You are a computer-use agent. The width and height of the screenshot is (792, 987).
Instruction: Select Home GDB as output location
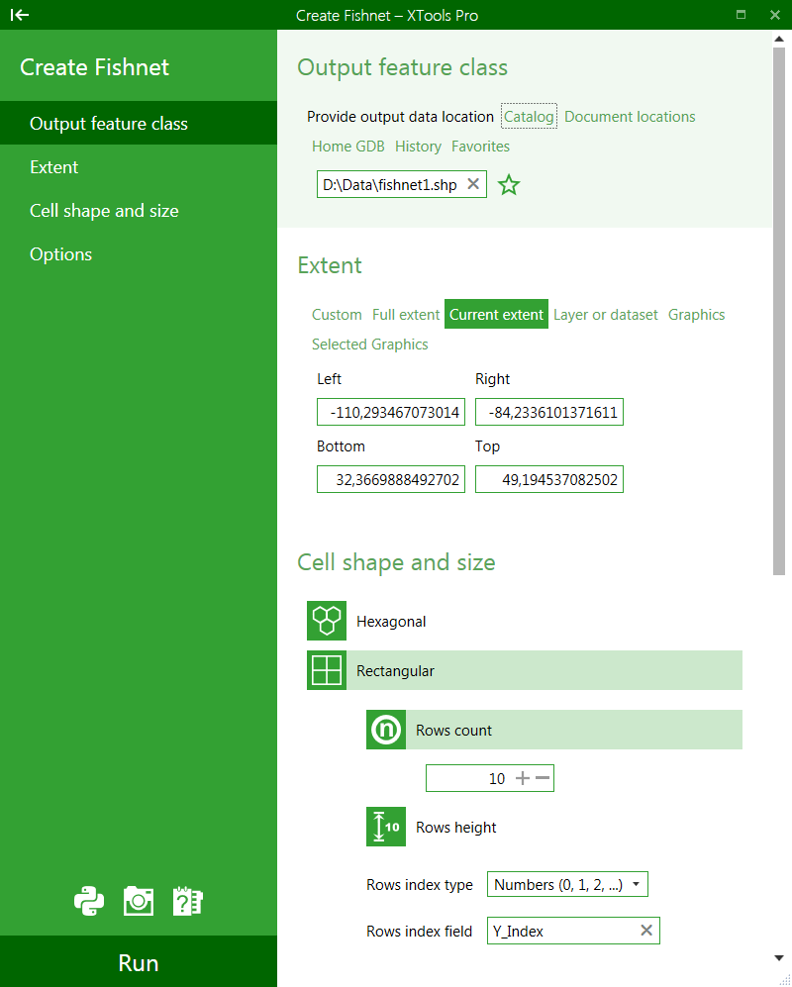(x=348, y=147)
